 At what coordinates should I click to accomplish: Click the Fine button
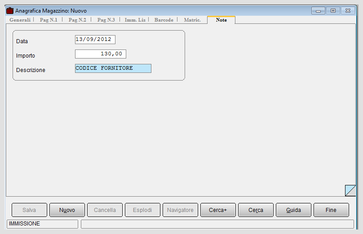coord(331,210)
